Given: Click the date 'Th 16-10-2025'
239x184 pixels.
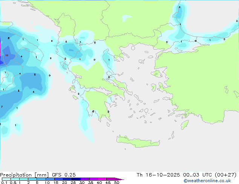Looking at the screenshot, I should [x=158, y=175].
